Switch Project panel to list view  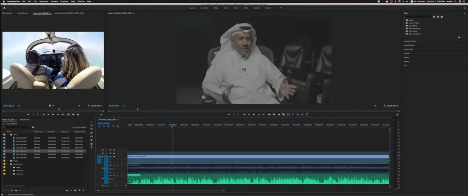pos(8,190)
